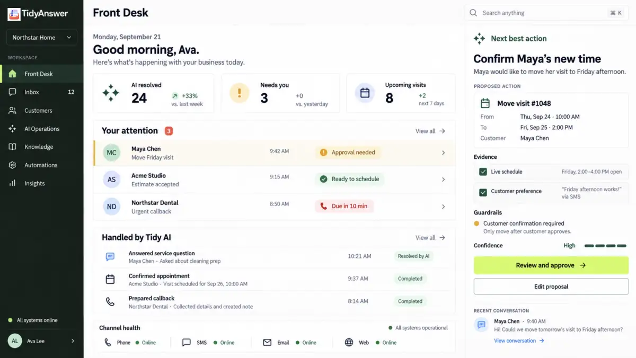Image resolution: width=636 pixels, height=358 pixels.
Task: Open AI Operations in the sidebar
Action: point(42,129)
